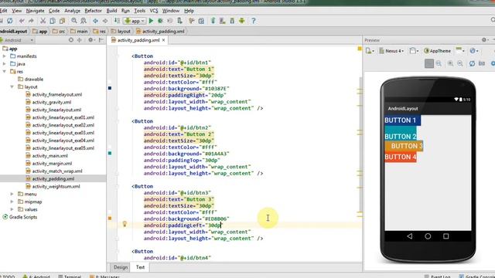This screenshot has height=278, width=495.
Task: Click the preview zoom in icon
Action: 450,63
